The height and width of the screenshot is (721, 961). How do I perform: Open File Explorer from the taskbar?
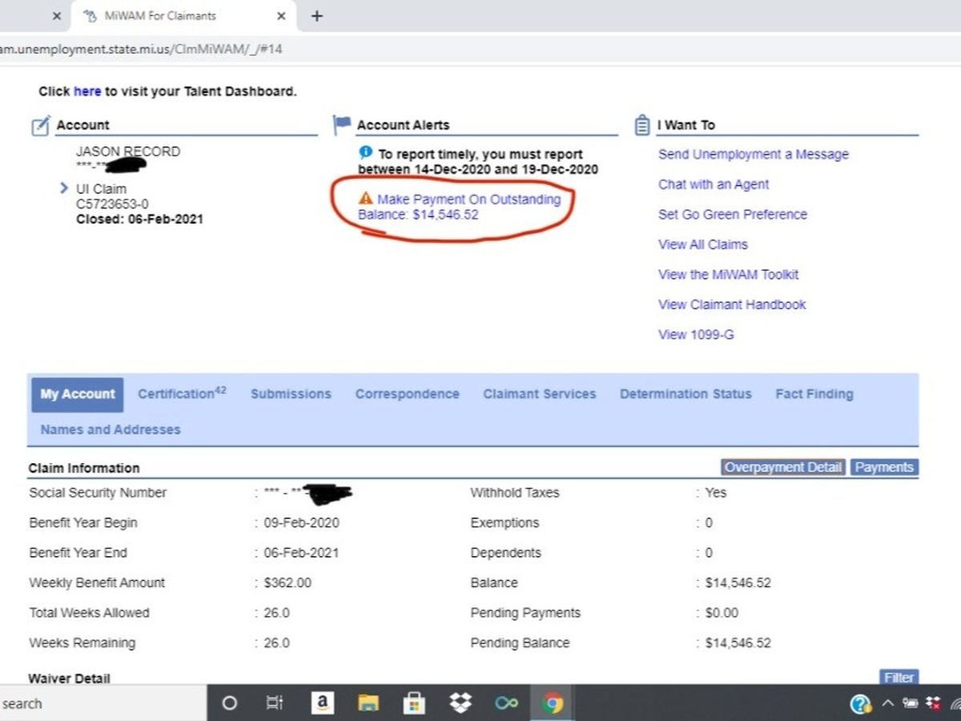tap(368, 703)
